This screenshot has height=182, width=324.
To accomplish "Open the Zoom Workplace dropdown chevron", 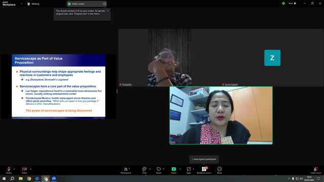I will tap(21, 4).
